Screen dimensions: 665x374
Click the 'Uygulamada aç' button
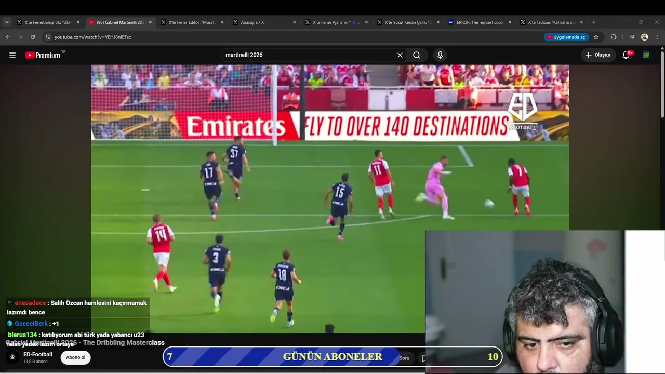[x=566, y=37]
